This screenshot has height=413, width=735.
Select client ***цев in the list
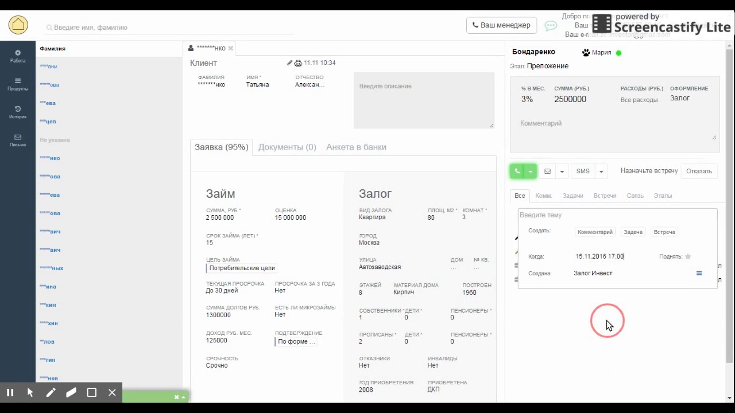(x=48, y=122)
